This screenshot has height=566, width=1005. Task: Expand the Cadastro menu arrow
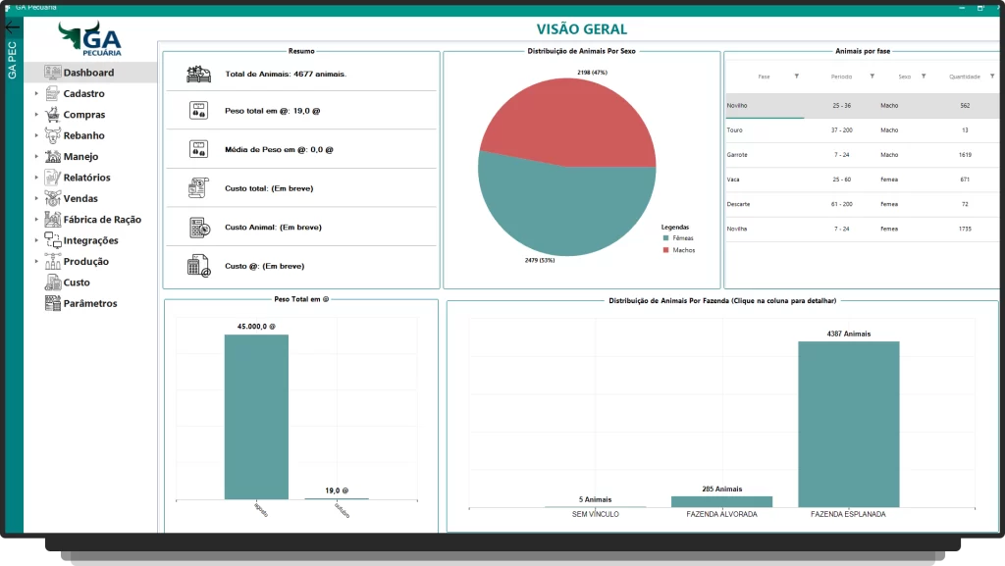(36, 94)
